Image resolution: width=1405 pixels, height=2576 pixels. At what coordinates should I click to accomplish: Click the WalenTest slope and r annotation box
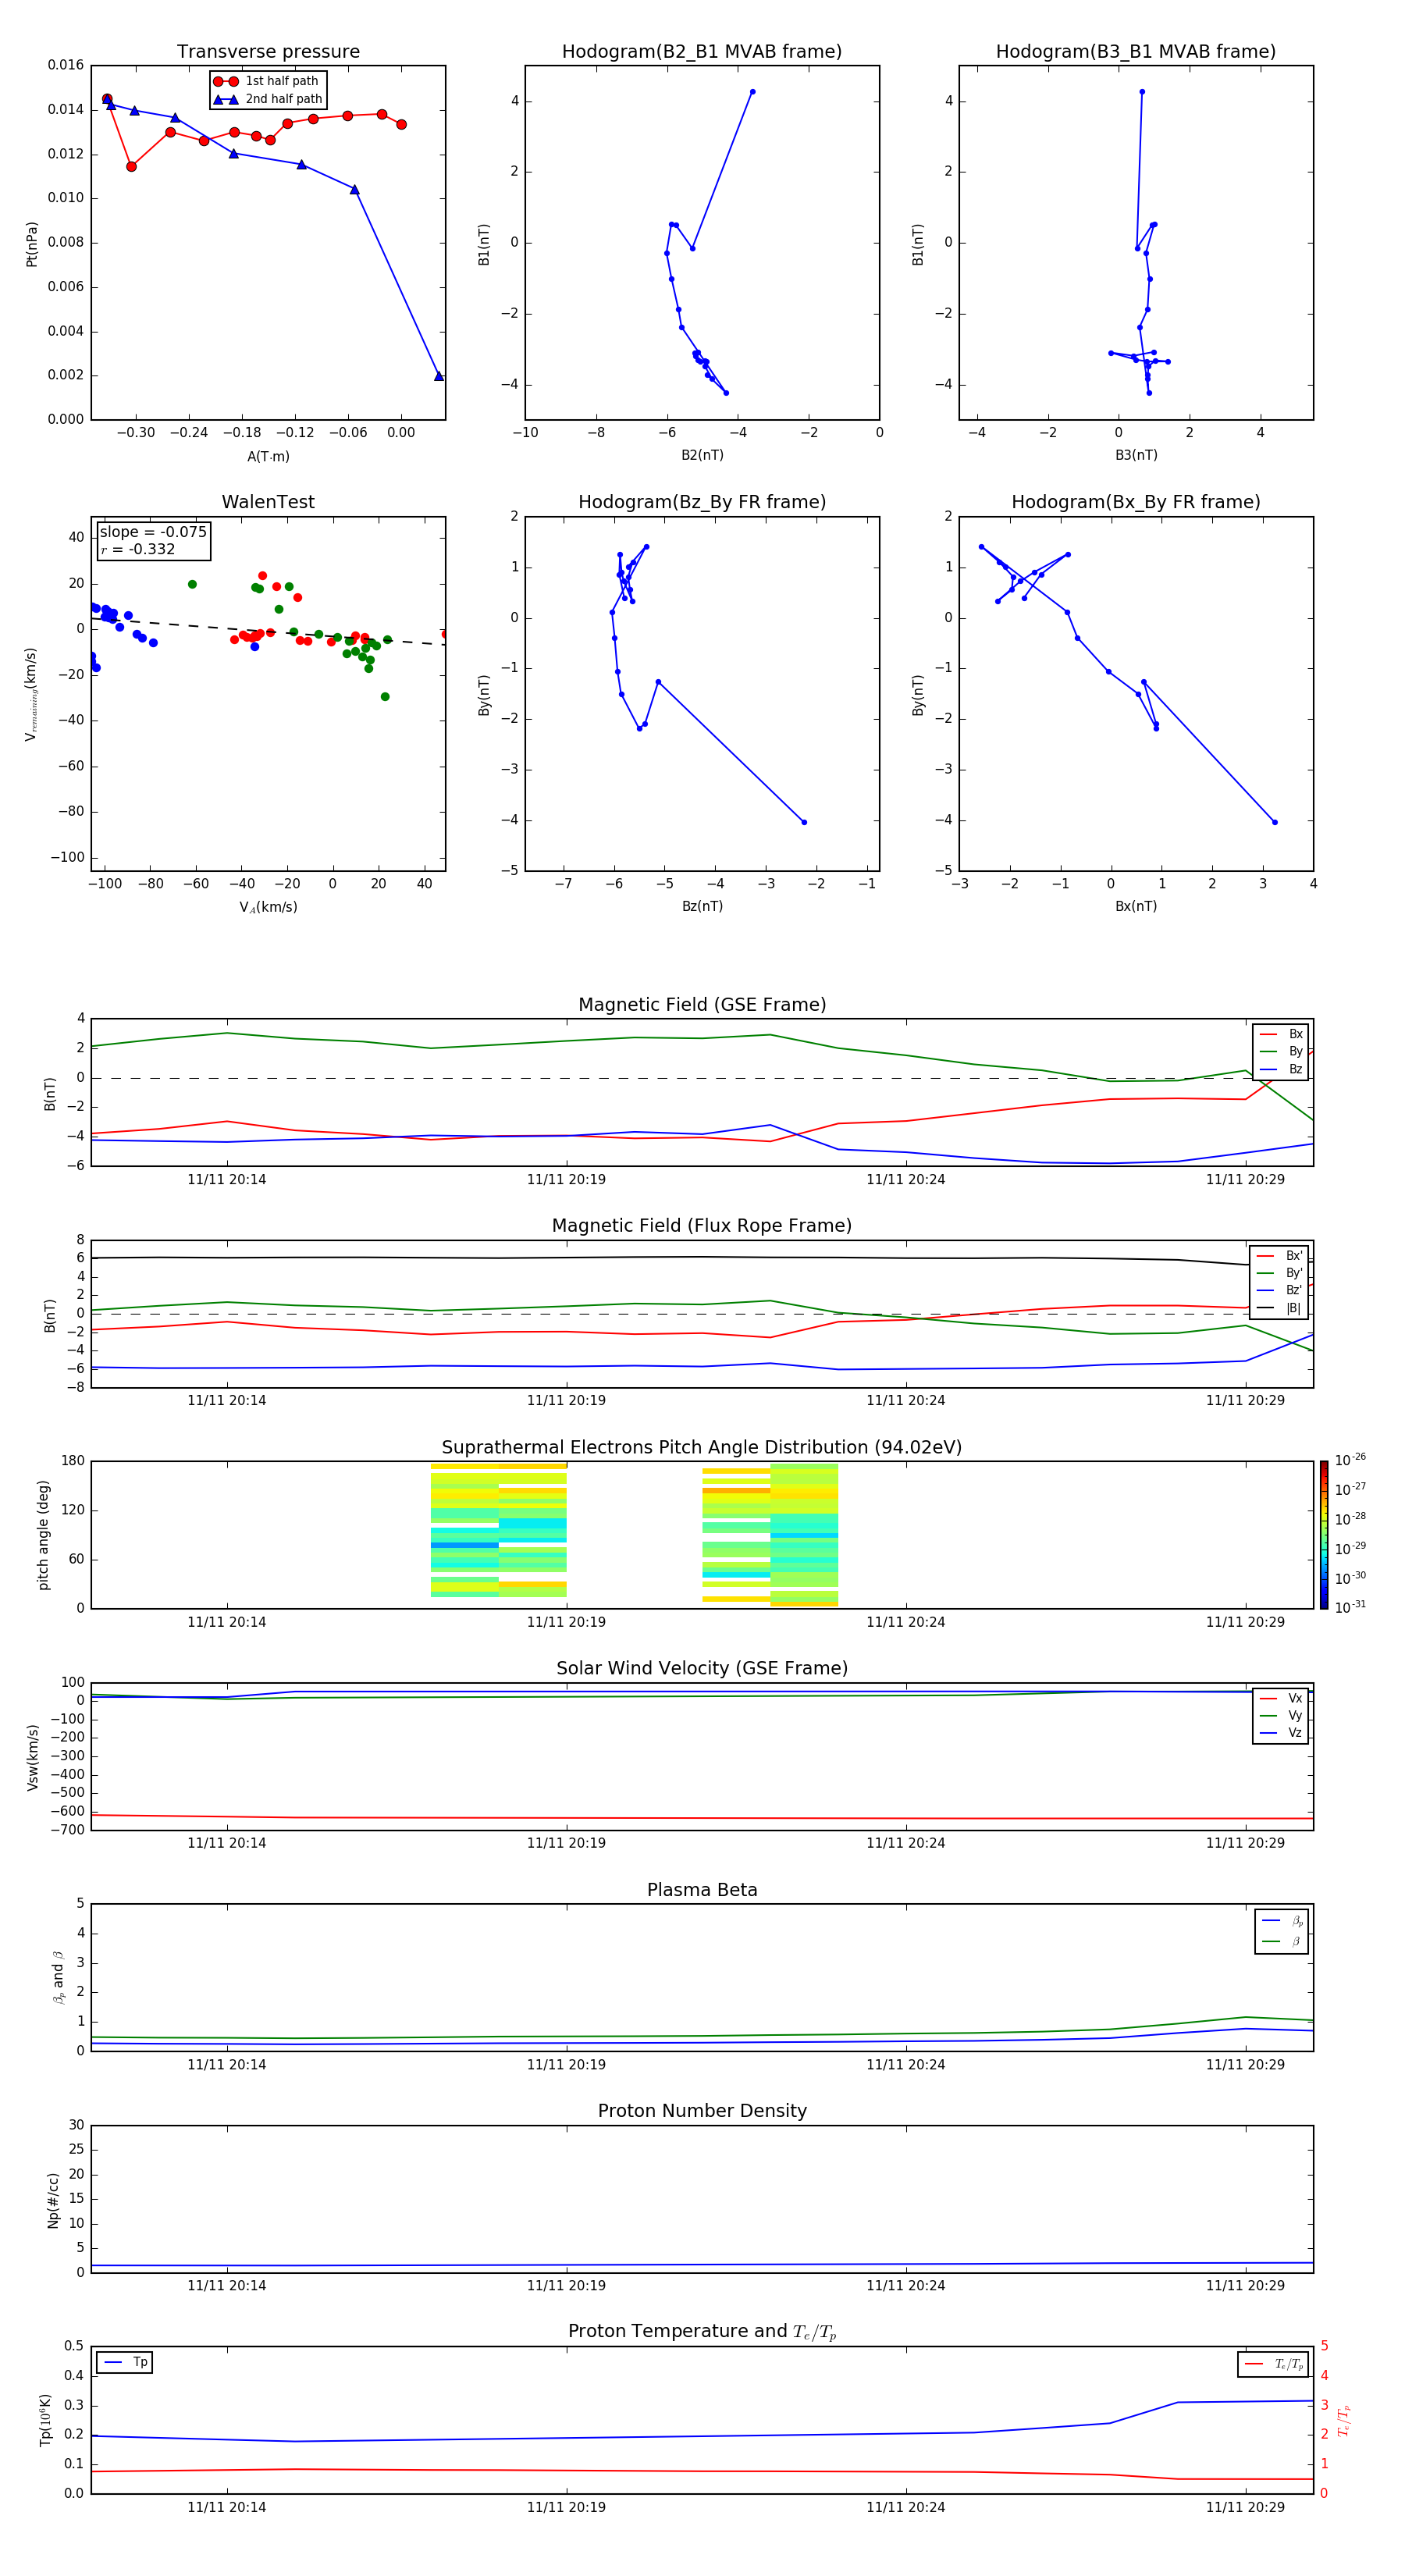(x=153, y=540)
